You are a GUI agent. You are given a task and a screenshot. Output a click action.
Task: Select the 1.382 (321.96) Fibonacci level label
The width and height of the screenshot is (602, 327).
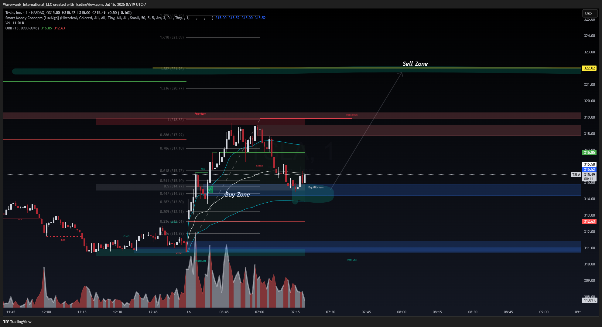coord(172,69)
